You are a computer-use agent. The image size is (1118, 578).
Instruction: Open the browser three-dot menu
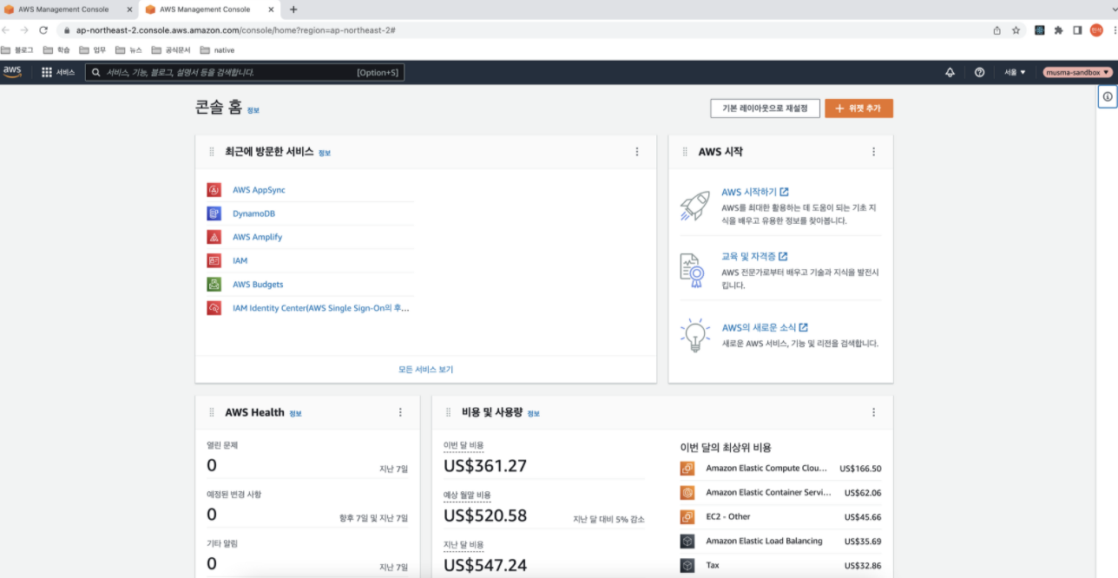pos(1115,30)
